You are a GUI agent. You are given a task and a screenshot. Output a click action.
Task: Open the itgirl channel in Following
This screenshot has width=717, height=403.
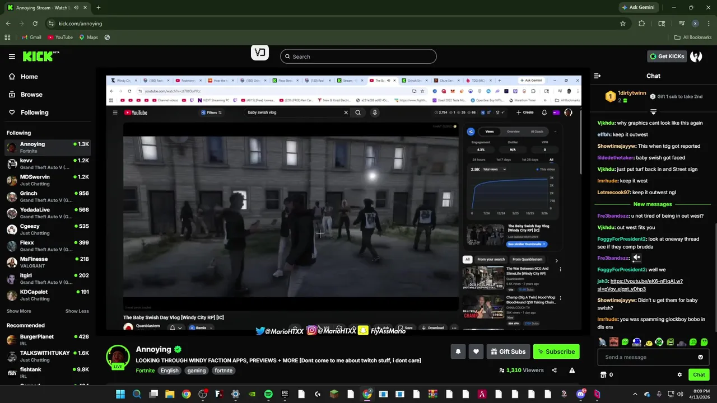(x=47, y=279)
